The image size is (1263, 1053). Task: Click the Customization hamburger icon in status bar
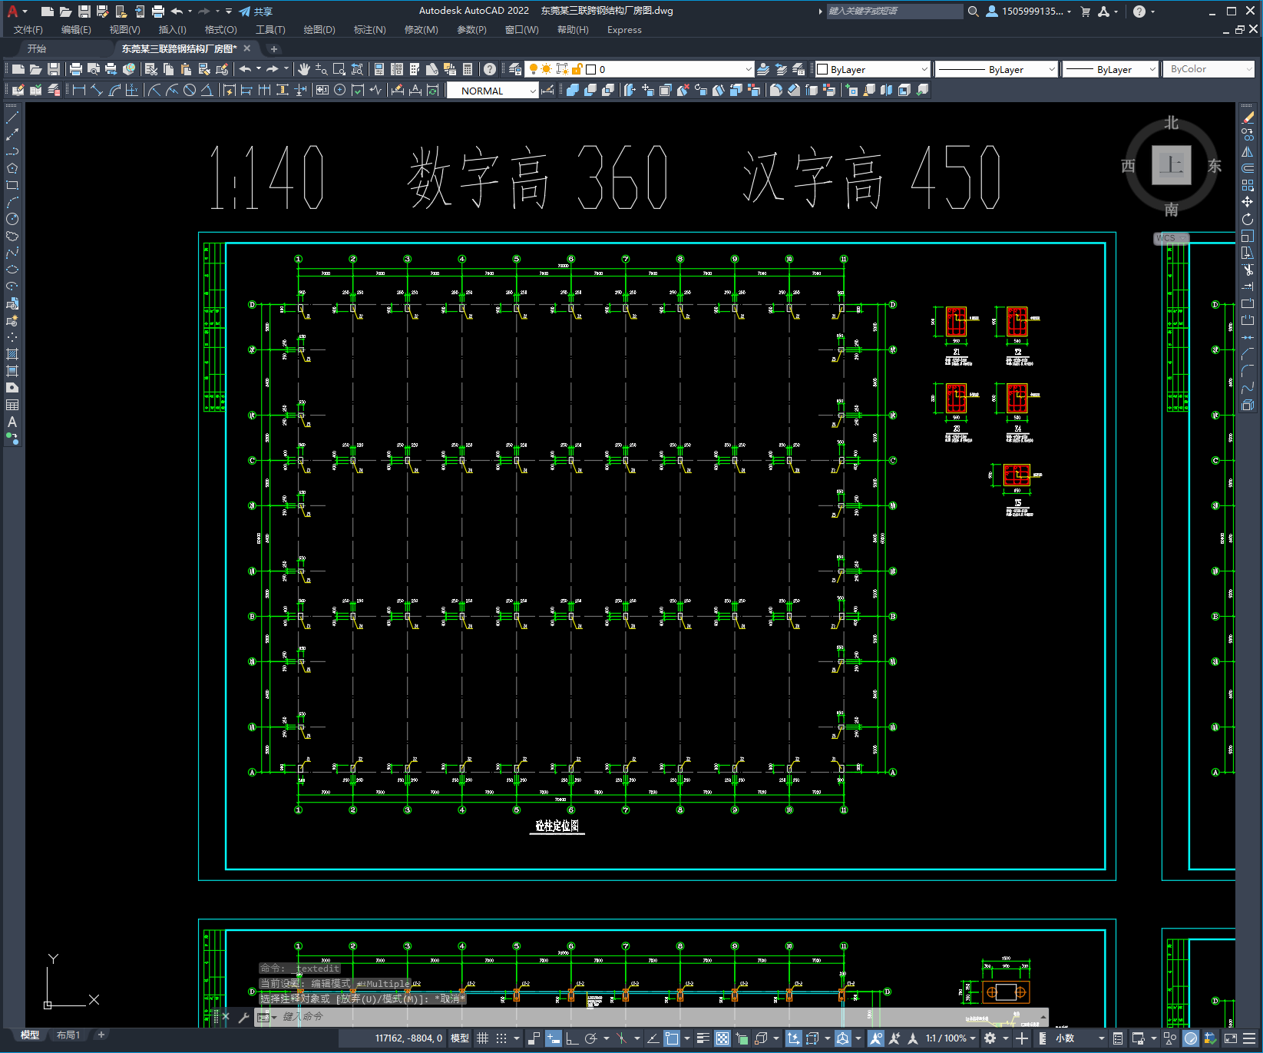(x=1249, y=1038)
